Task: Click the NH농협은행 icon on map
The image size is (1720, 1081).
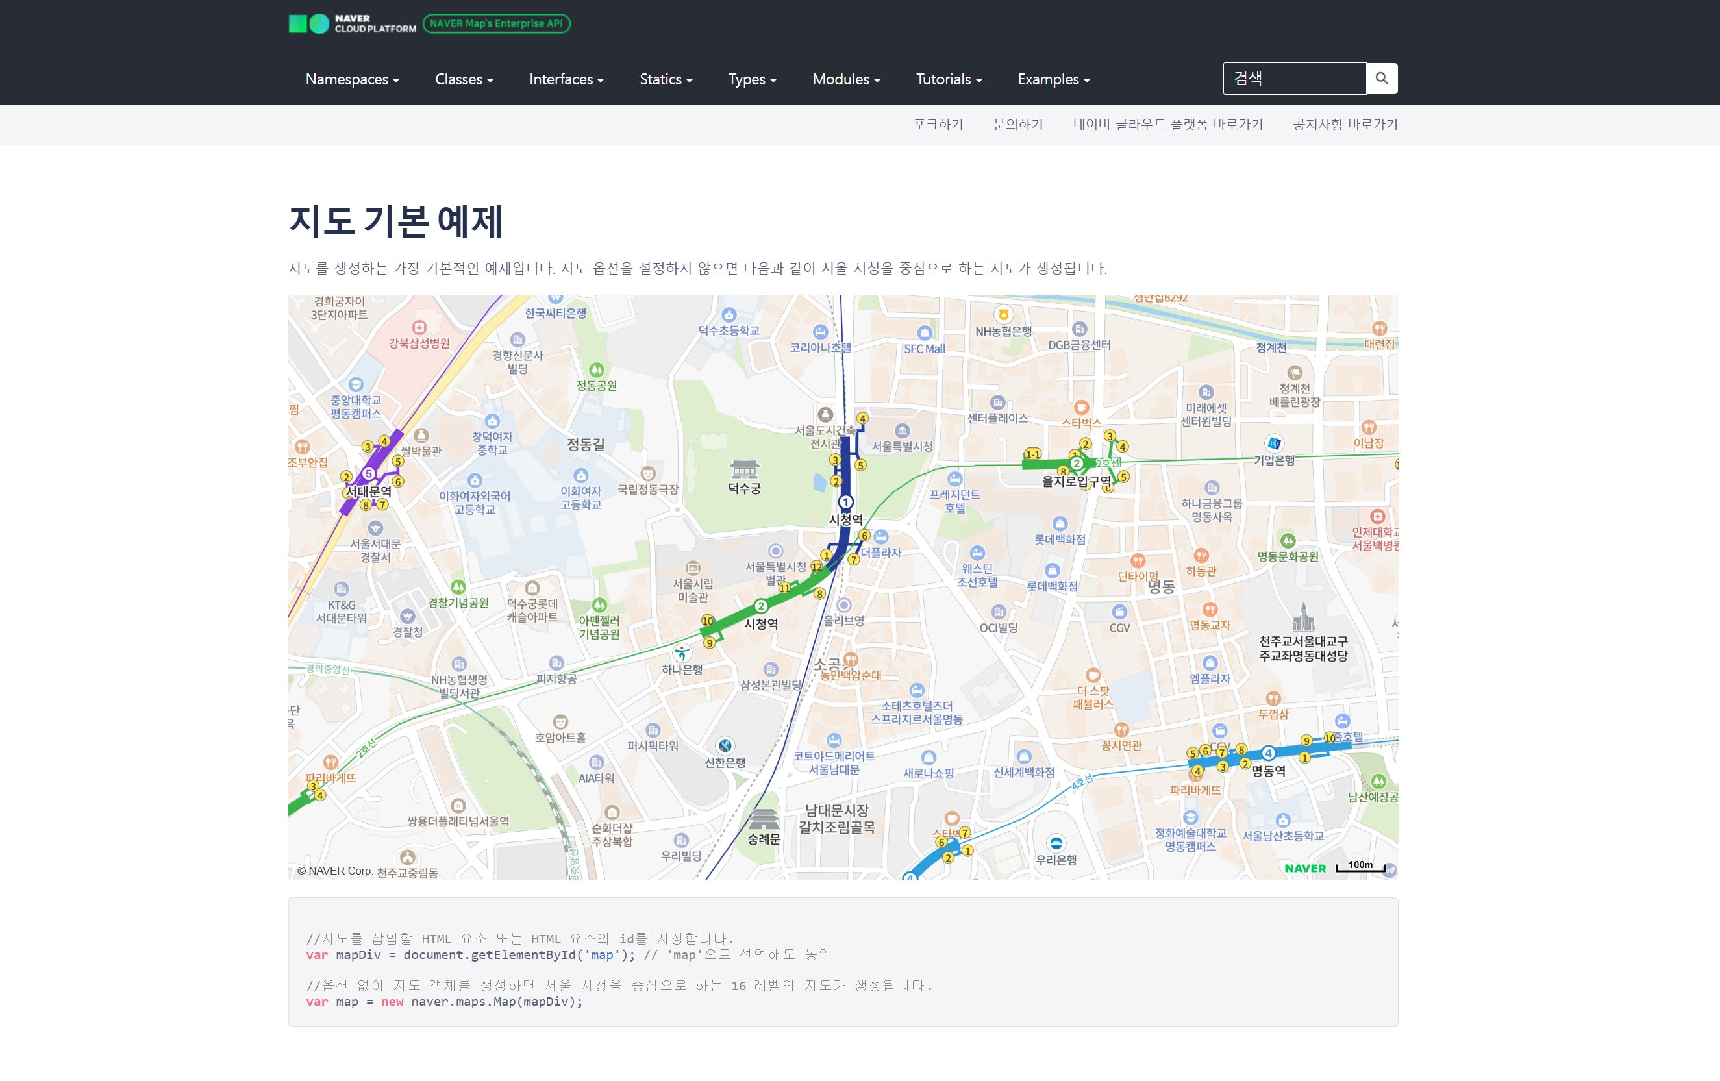Action: click(x=1004, y=315)
